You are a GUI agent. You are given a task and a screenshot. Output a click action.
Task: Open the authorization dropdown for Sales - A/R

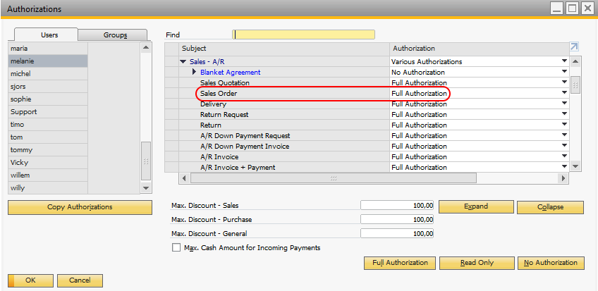click(x=564, y=61)
